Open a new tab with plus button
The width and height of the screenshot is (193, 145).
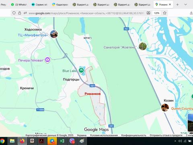click(x=177, y=4)
